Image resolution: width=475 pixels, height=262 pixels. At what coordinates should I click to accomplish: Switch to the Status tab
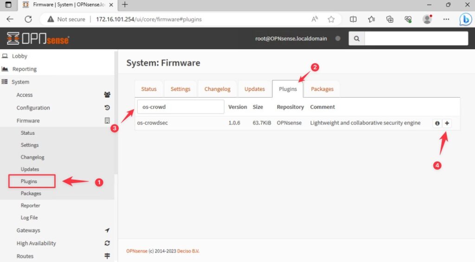click(149, 89)
